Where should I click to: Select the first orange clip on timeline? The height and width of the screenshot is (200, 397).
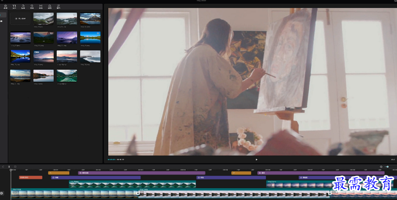pos(59,173)
